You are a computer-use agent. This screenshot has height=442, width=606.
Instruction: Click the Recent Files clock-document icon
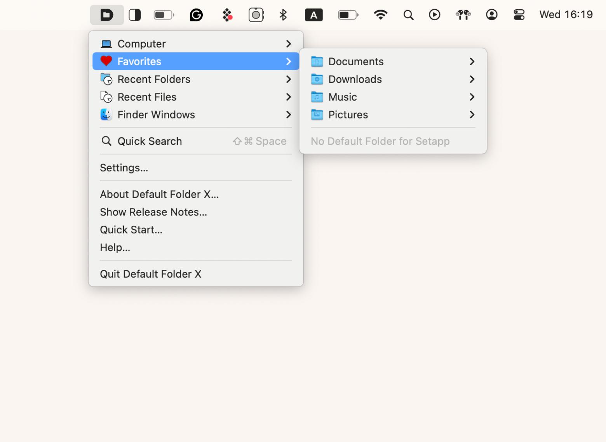(x=106, y=97)
